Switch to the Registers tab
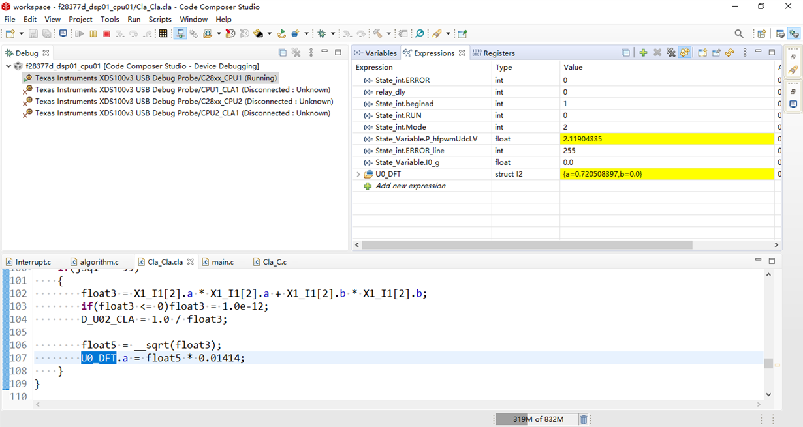This screenshot has width=803, height=427. pos(494,53)
